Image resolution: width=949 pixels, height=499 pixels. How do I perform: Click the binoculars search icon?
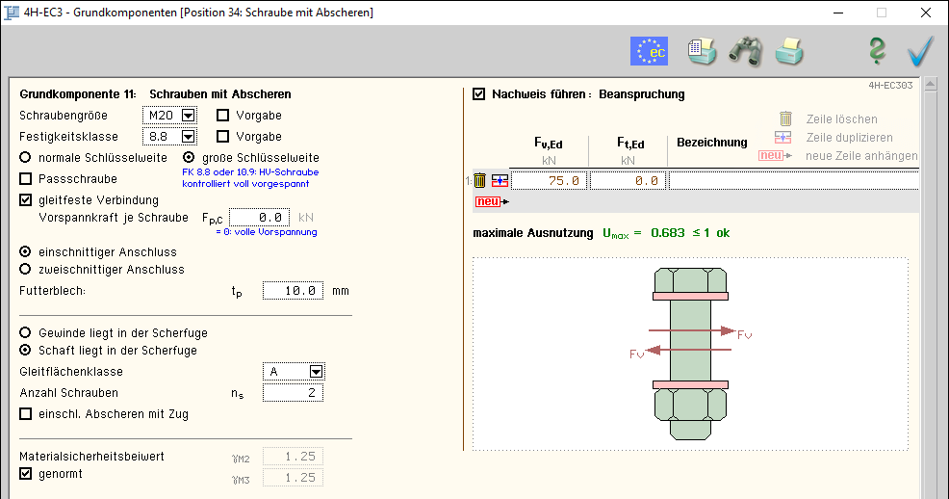tap(745, 51)
